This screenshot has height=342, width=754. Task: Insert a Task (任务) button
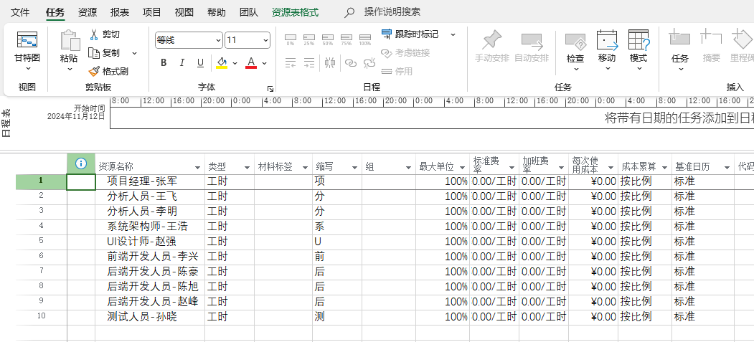680,50
